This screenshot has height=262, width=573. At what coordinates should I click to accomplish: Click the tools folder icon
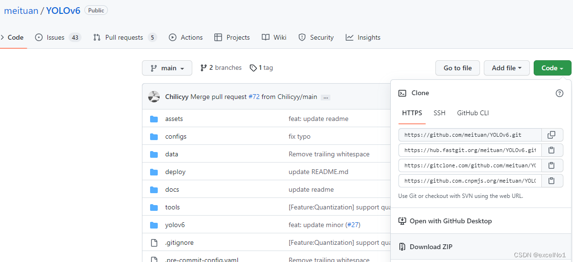(154, 207)
